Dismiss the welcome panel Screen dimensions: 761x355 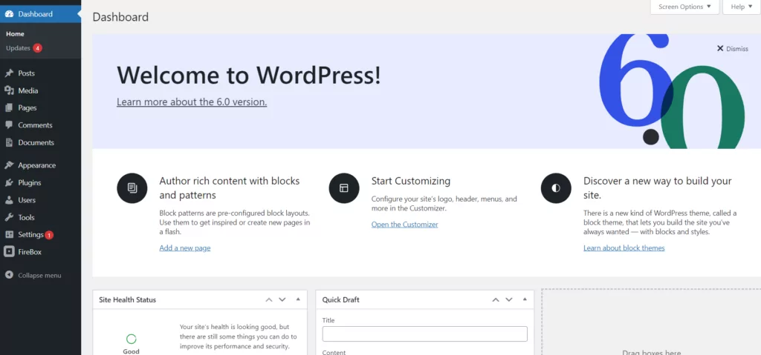(x=733, y=48)
